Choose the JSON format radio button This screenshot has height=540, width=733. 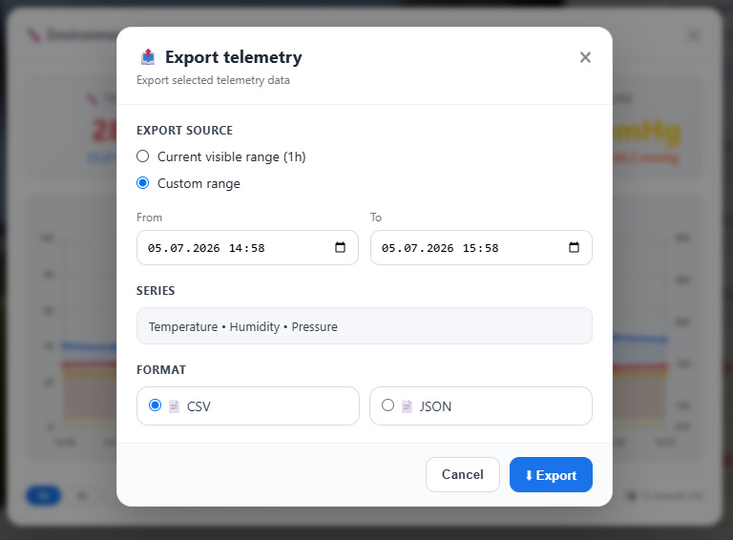coord(387,405)
